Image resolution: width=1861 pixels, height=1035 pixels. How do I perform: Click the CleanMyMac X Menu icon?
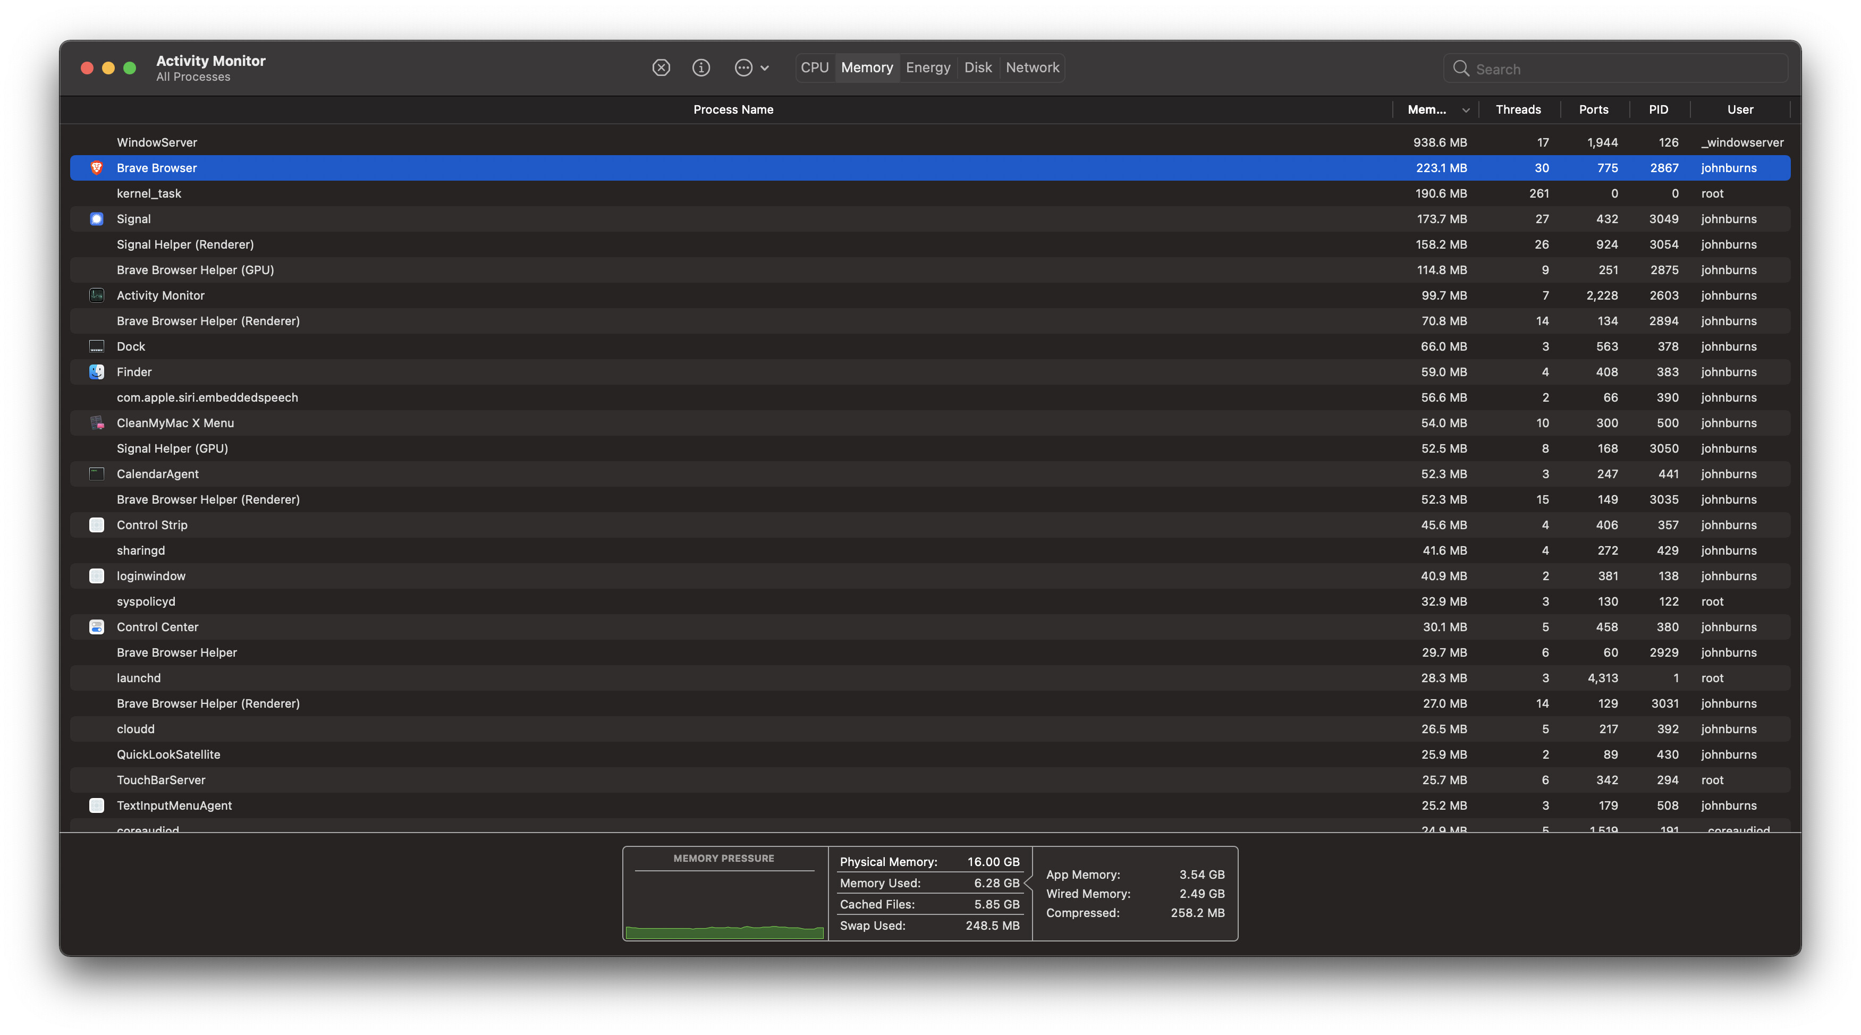pyautogui.click(x=96, y=422)
